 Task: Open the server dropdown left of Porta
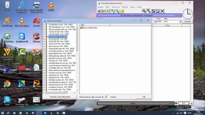click(x=155, y=21)
